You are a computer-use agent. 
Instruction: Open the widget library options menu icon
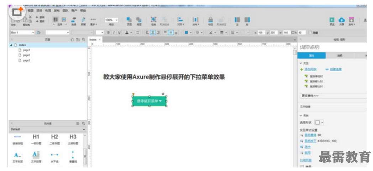[78, 124]
